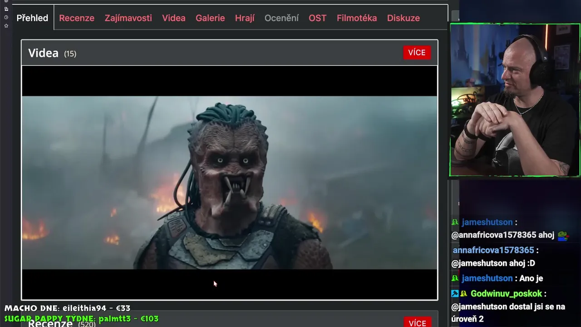Open the greyed Ocenění tab
Screen dimensions: 581x327
click(281, 18)
